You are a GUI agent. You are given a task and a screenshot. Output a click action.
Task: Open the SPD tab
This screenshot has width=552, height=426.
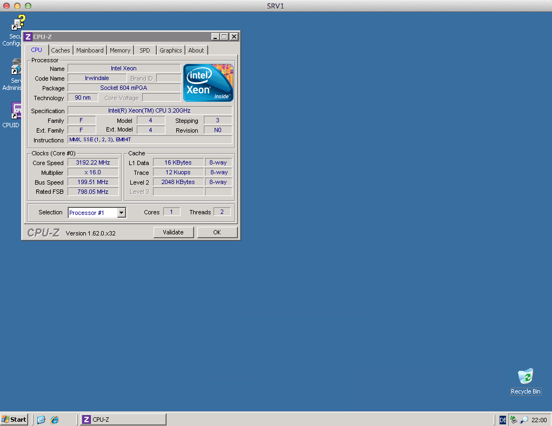pos(145,50)
